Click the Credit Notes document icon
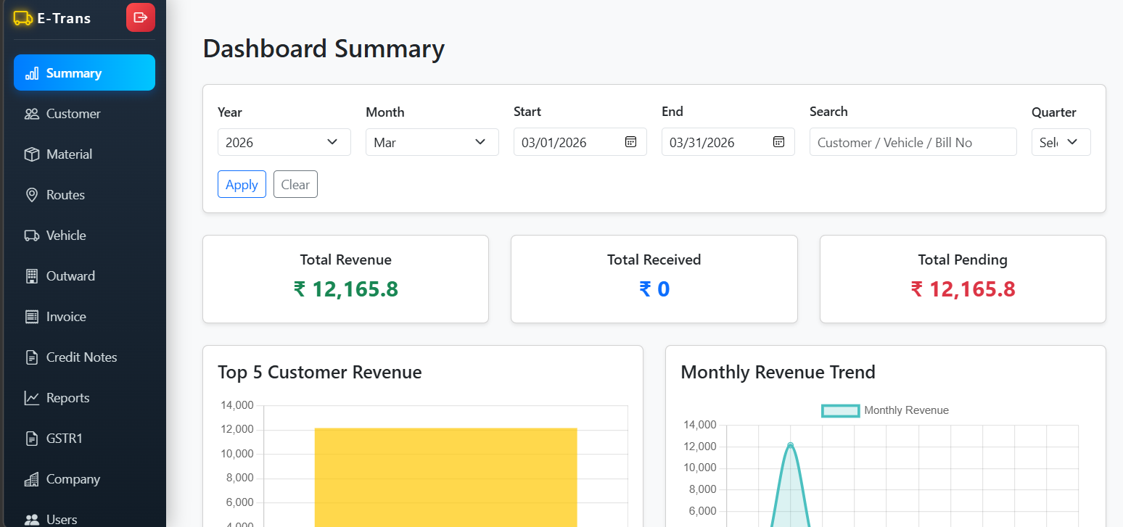 click(x=32, y=357)
